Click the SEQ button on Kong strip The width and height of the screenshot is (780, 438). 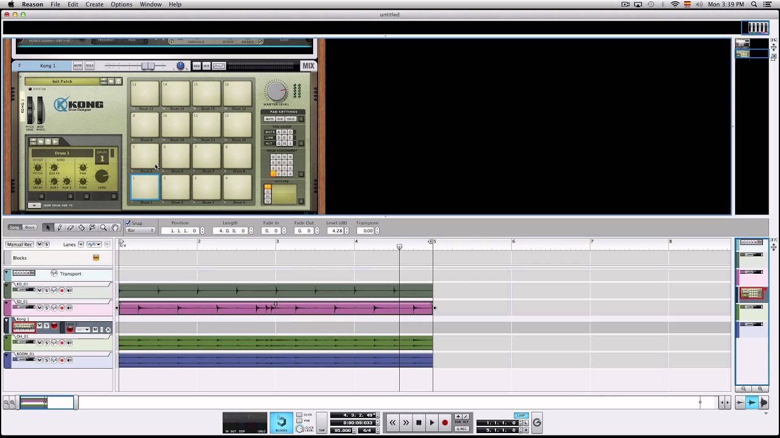coord(196,66)
